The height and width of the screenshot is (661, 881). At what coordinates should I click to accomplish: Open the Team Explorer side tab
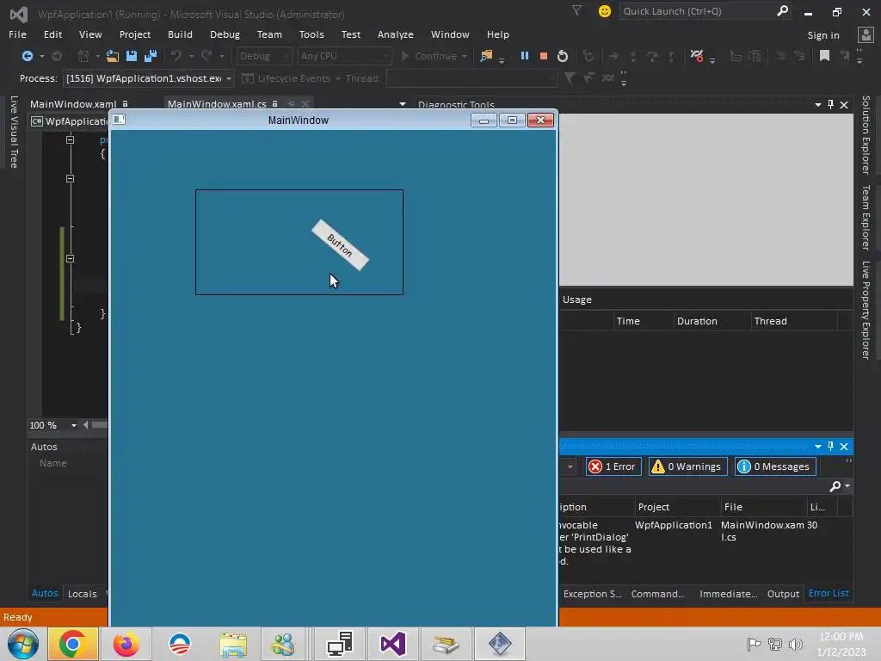pyautogui.click(x=866, y=218)
